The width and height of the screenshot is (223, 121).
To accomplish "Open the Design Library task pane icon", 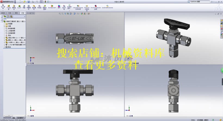I will coord(222,23).
